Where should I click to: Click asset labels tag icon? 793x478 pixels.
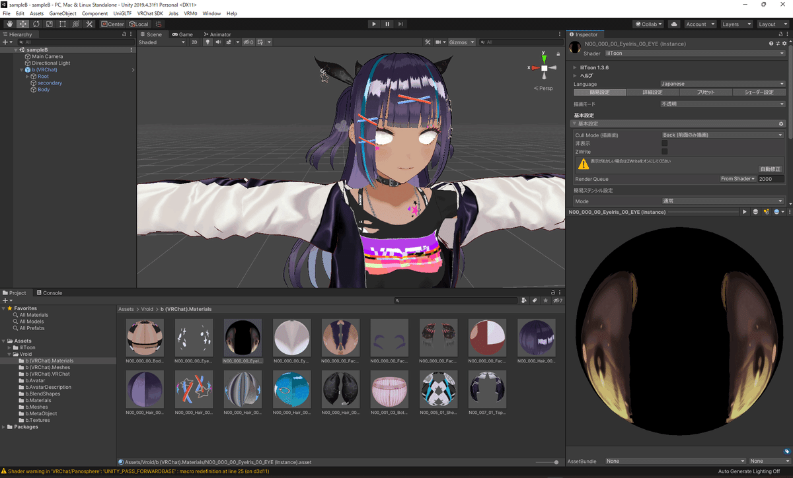click(786, 452)
